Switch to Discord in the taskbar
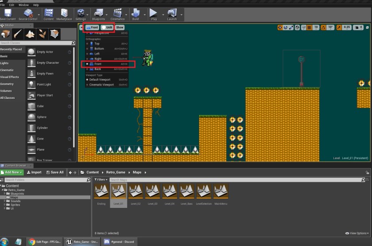The image size is (372, 246). 118,242
